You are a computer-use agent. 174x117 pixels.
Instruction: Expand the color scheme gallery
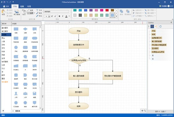pos(117,16)
